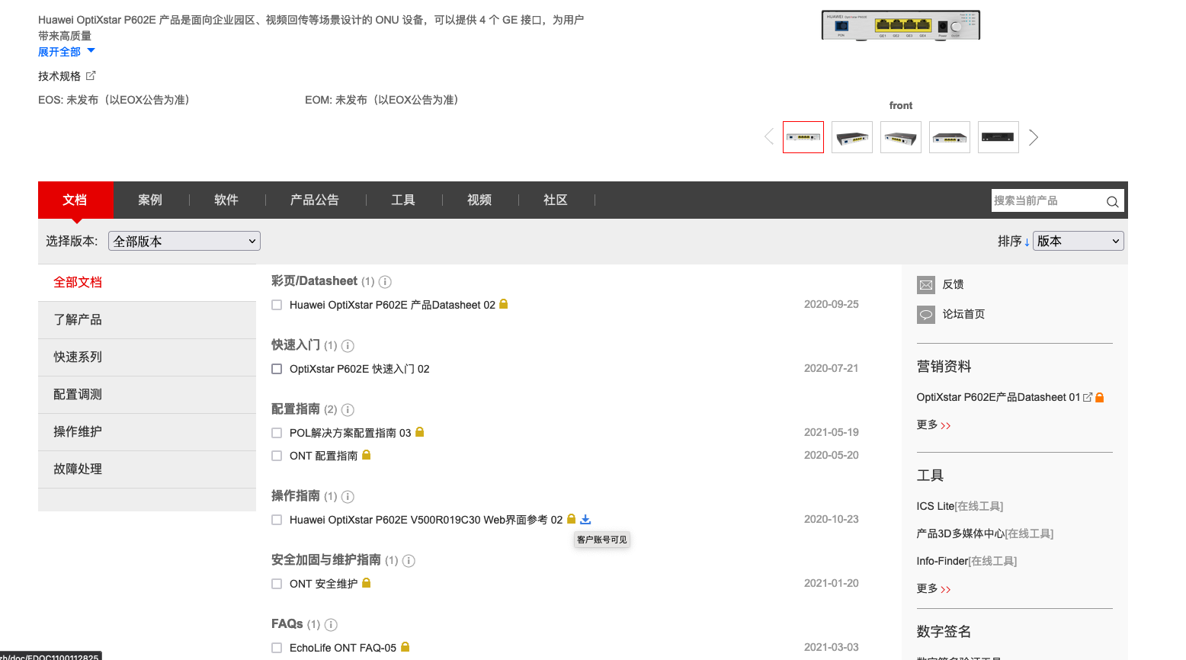
Task: Click the lock icon beside POL解决方案配置指南 03
Action: (419, 432)
